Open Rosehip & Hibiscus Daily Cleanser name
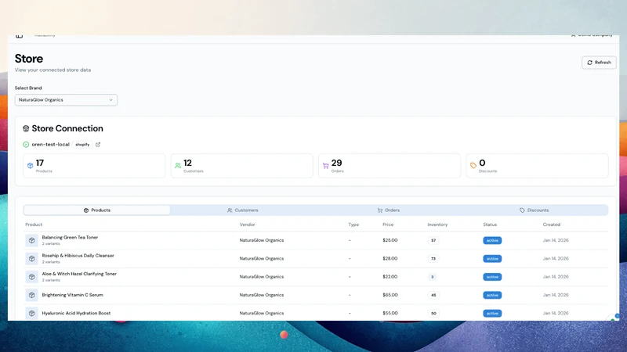The image size is (627, 352). (x=78, y=256)
